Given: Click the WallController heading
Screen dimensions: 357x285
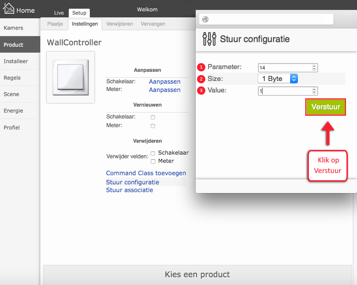Looking at the screenshot, I should 74,43.
